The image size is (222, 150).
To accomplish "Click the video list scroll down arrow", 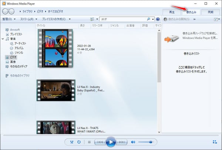I will tap(159, 132).
